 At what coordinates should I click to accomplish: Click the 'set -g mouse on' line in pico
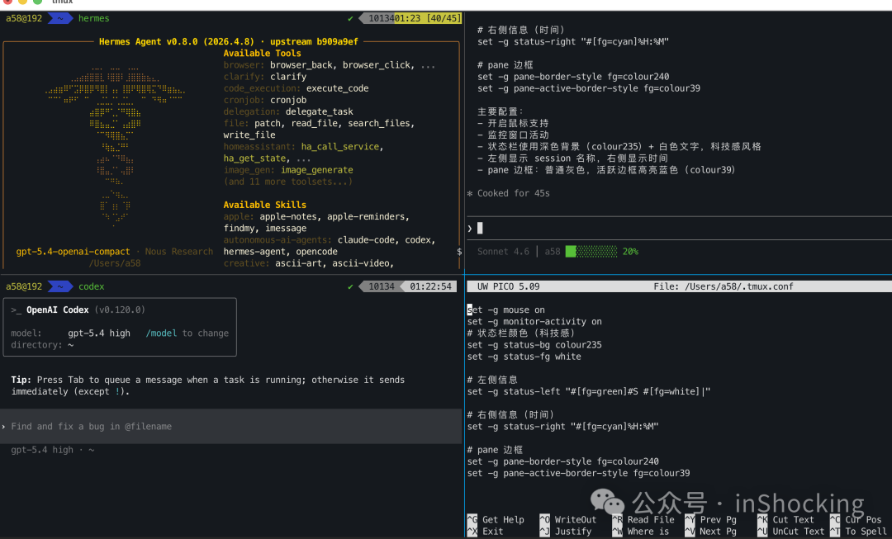click(x=505, y=310)
